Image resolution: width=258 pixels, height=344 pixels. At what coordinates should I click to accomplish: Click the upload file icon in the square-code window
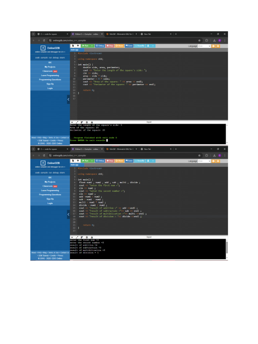(x=78, y=46)
